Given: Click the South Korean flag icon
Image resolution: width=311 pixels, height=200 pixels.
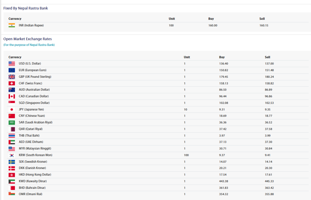Looking at the screenshot, I should [x=12, y=155].
